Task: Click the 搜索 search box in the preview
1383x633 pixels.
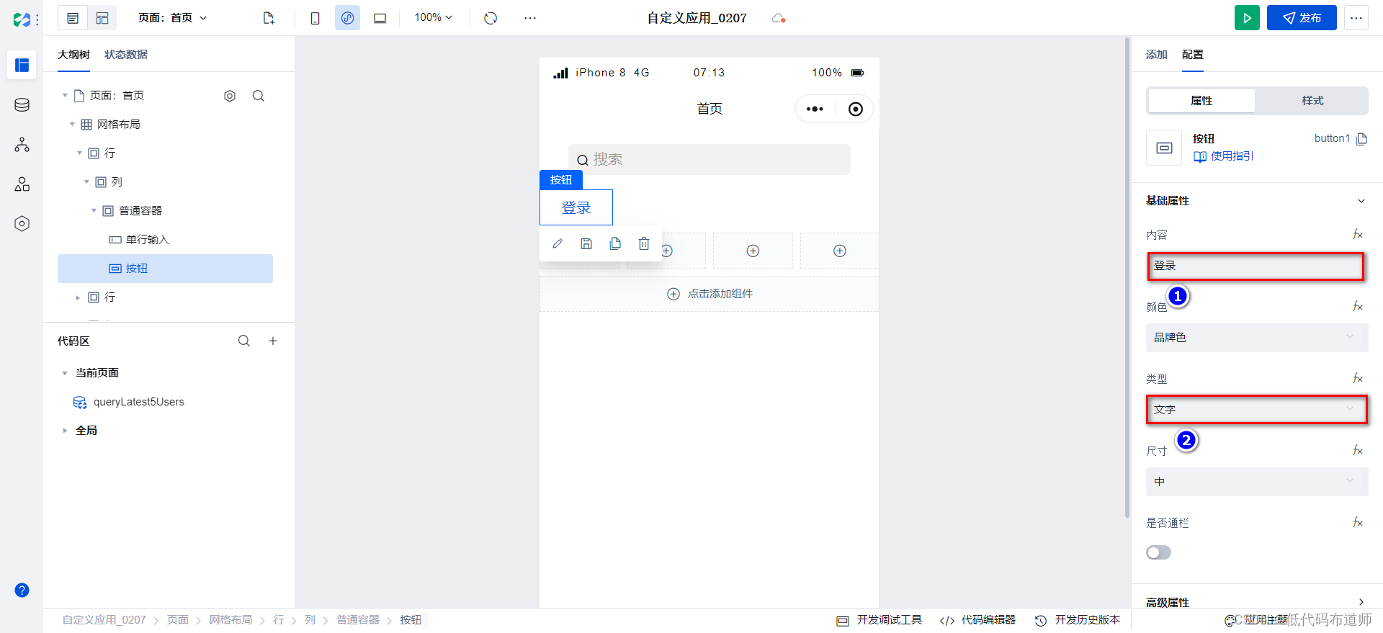Action: (x=710, y=159)
